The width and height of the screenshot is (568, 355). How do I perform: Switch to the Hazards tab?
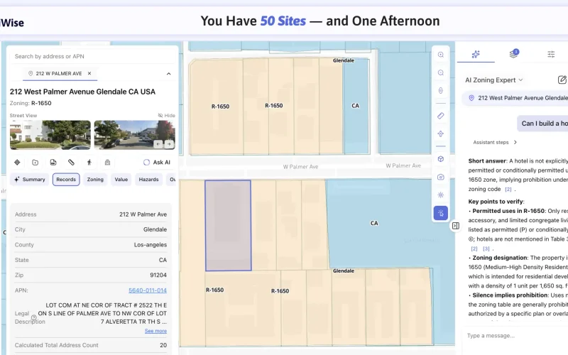[148, 180]
